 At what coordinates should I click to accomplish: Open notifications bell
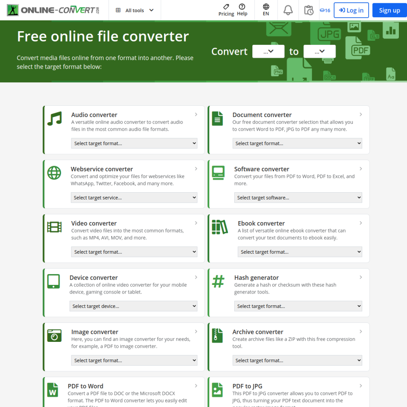(x=288, y=10)
